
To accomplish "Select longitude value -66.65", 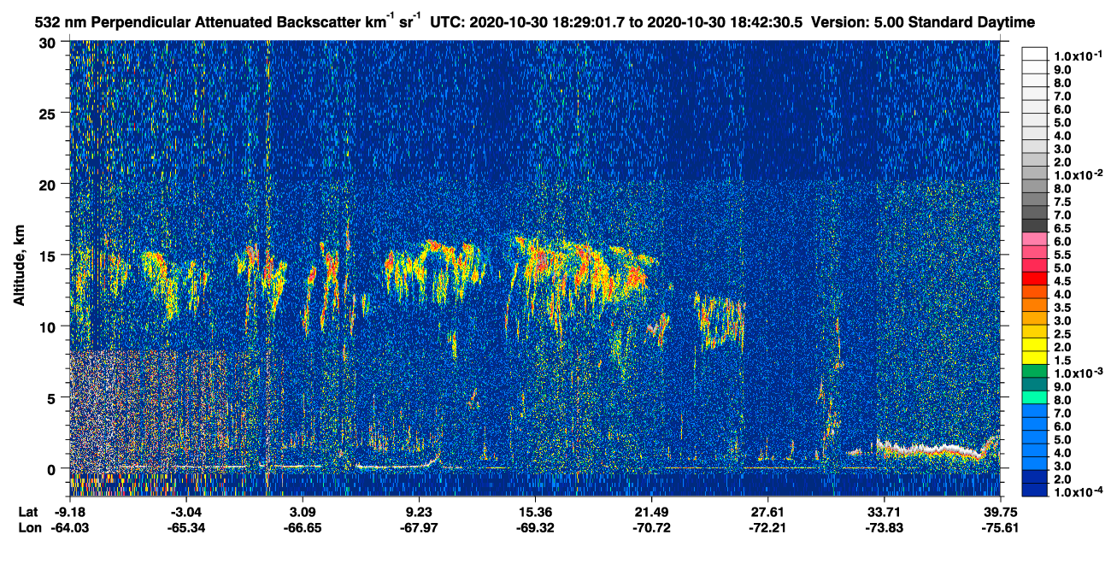I will (303, 527).
